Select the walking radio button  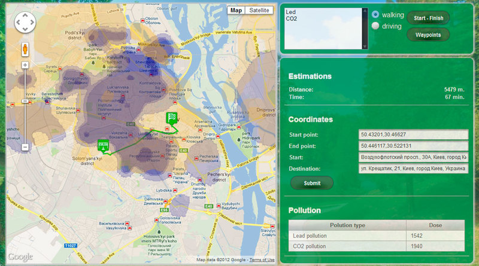pos(375,14)
